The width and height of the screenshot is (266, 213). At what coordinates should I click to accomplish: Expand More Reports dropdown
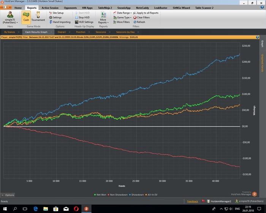103,17
